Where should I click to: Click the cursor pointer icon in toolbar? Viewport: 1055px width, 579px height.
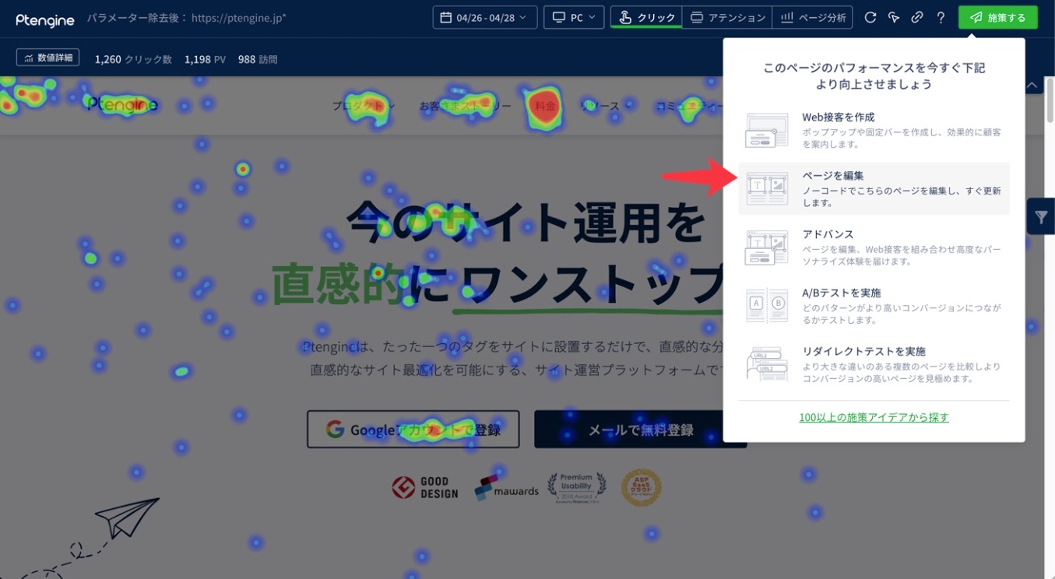894,17
